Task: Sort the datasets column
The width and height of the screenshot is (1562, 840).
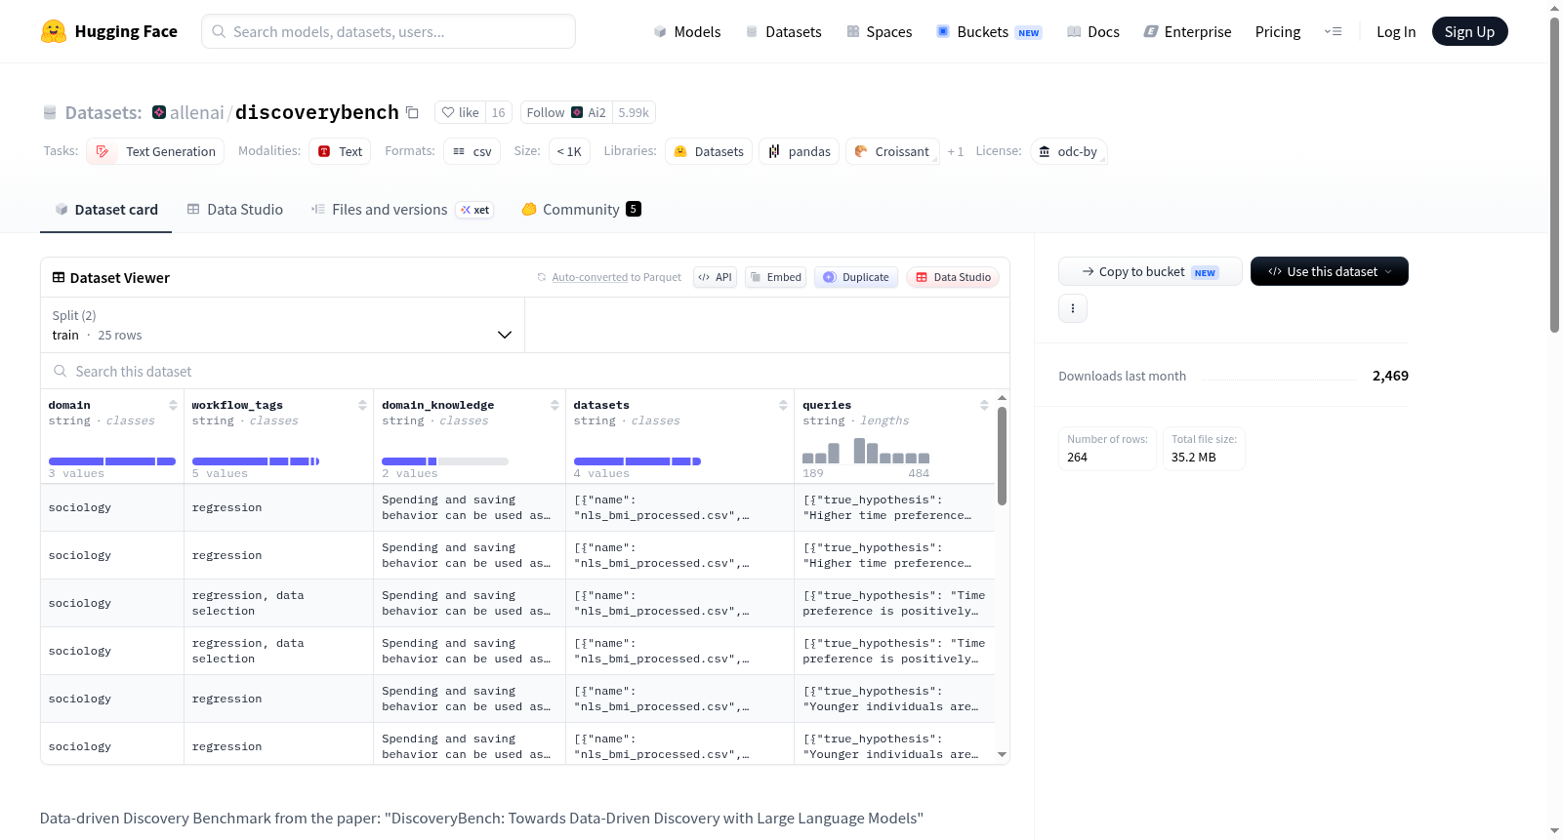Action: [x=783, y=405]
